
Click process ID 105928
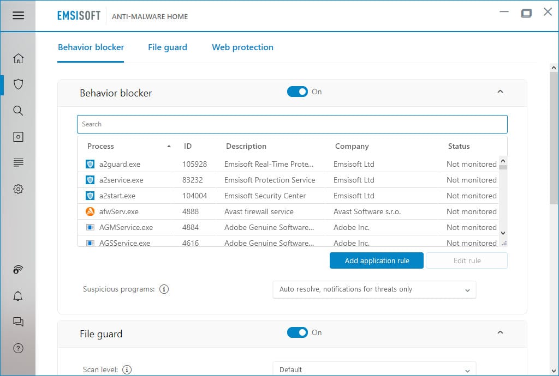click(x=195, y=165)
